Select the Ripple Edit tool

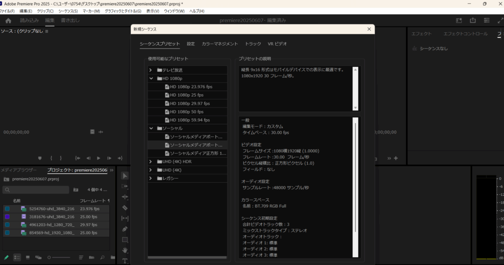(125, 197)
